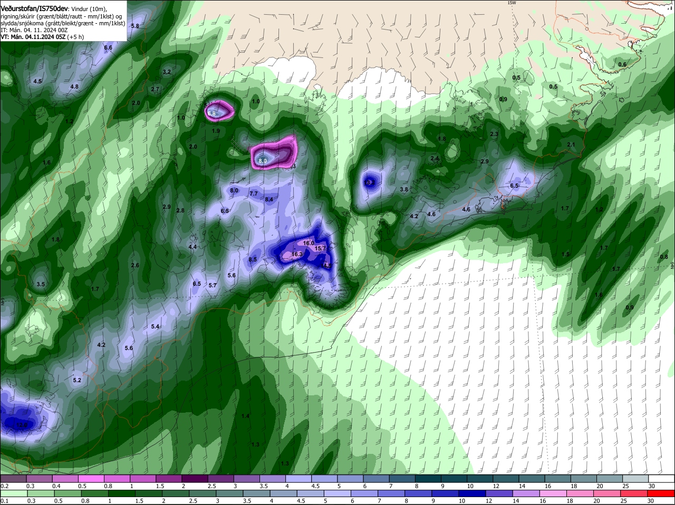Click the initial time IT: Mán. 04. 11. 2024 00Z
This screenshot has height=505, width=675.
point(34,30)
